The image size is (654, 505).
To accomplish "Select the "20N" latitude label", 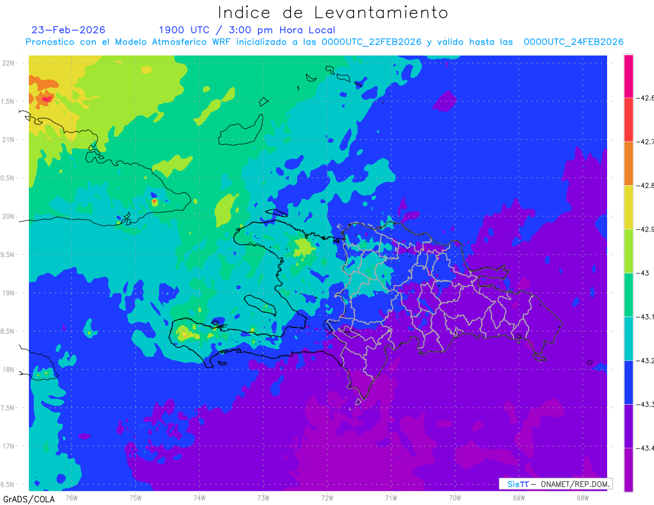I will coord(9,216).
